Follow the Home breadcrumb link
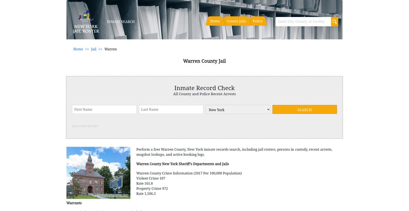 (x=78, y=49)
